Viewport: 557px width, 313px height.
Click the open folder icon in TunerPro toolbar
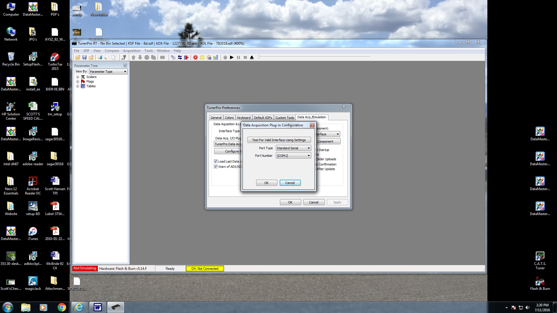77,57
